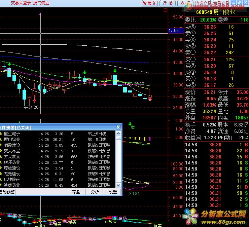Click the 外盘 16567 value
This screenshot has width=249, height=227.
coord(209,118)
